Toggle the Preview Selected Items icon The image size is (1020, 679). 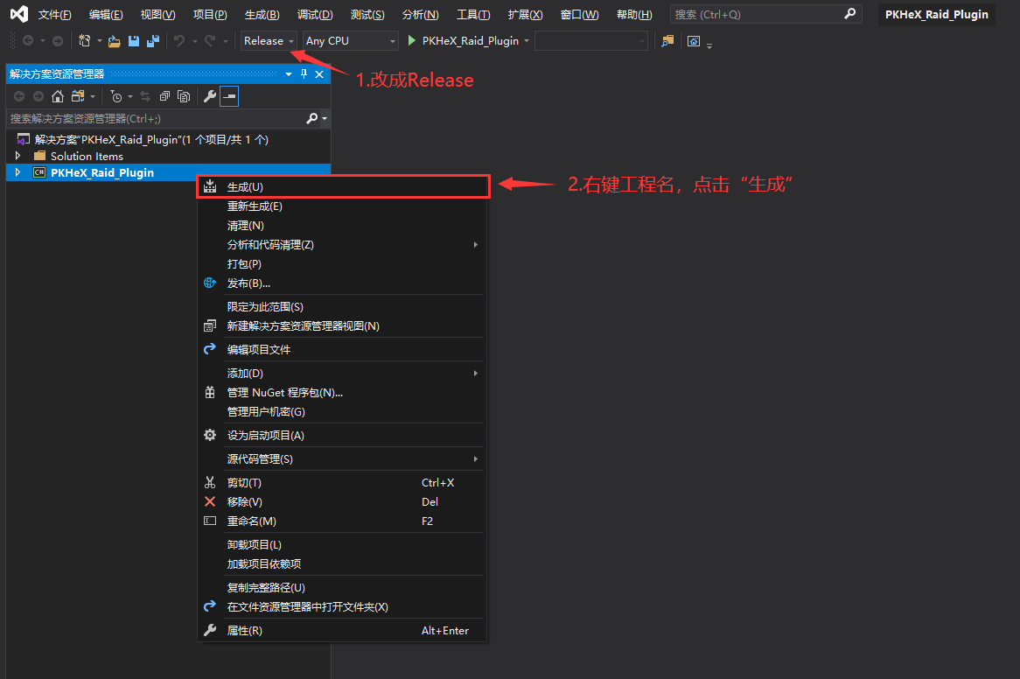(x=229, y=96)
